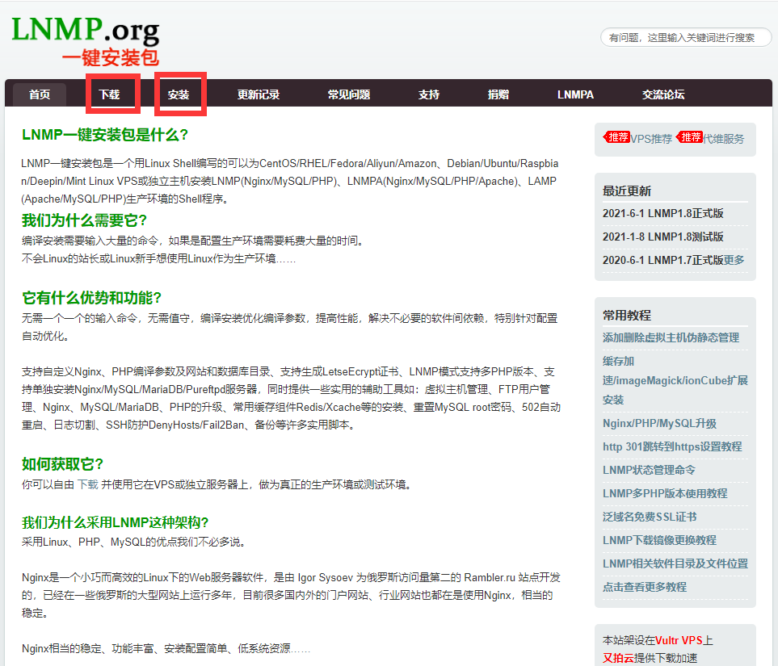778x666 pixels.
Task: Open the 2021-6-1 LNMP1.8正式版 update
Action: [x=663, y=213]
